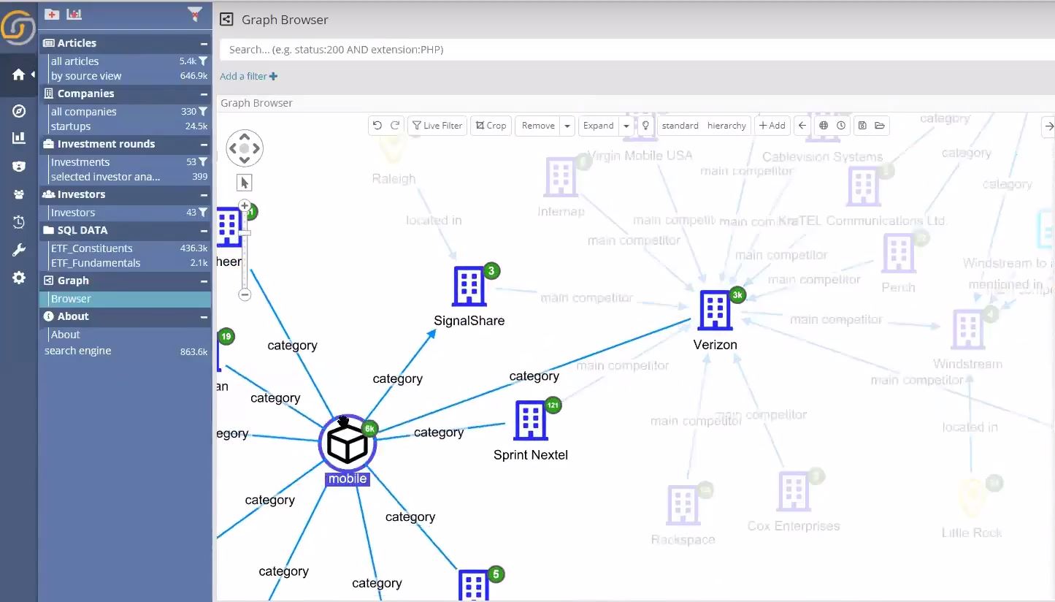Click the Remove button

[x=538, y=126]
